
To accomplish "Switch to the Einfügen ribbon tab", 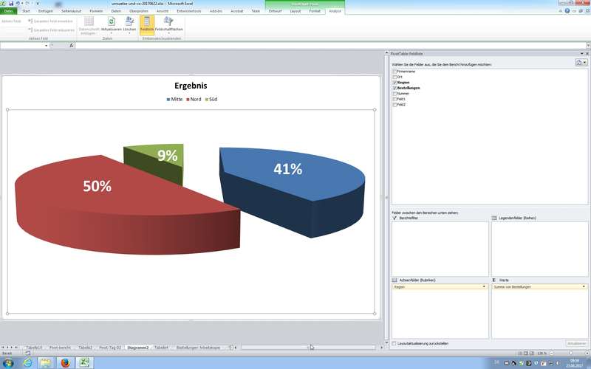I will [46, 11].
